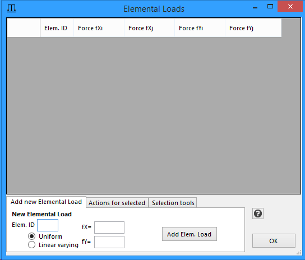305x260 pixels.
Task: Click the Force fYj column header
Action: [x=253, y=28]
